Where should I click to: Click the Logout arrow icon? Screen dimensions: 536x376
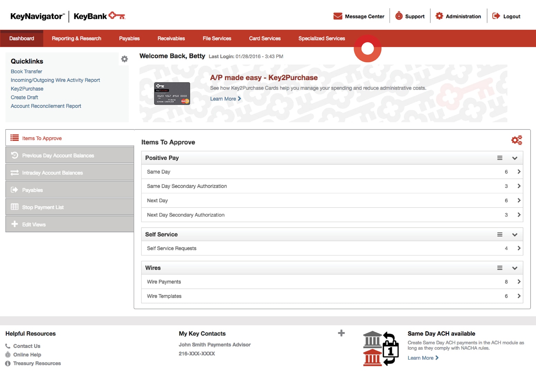click(496, 16)
